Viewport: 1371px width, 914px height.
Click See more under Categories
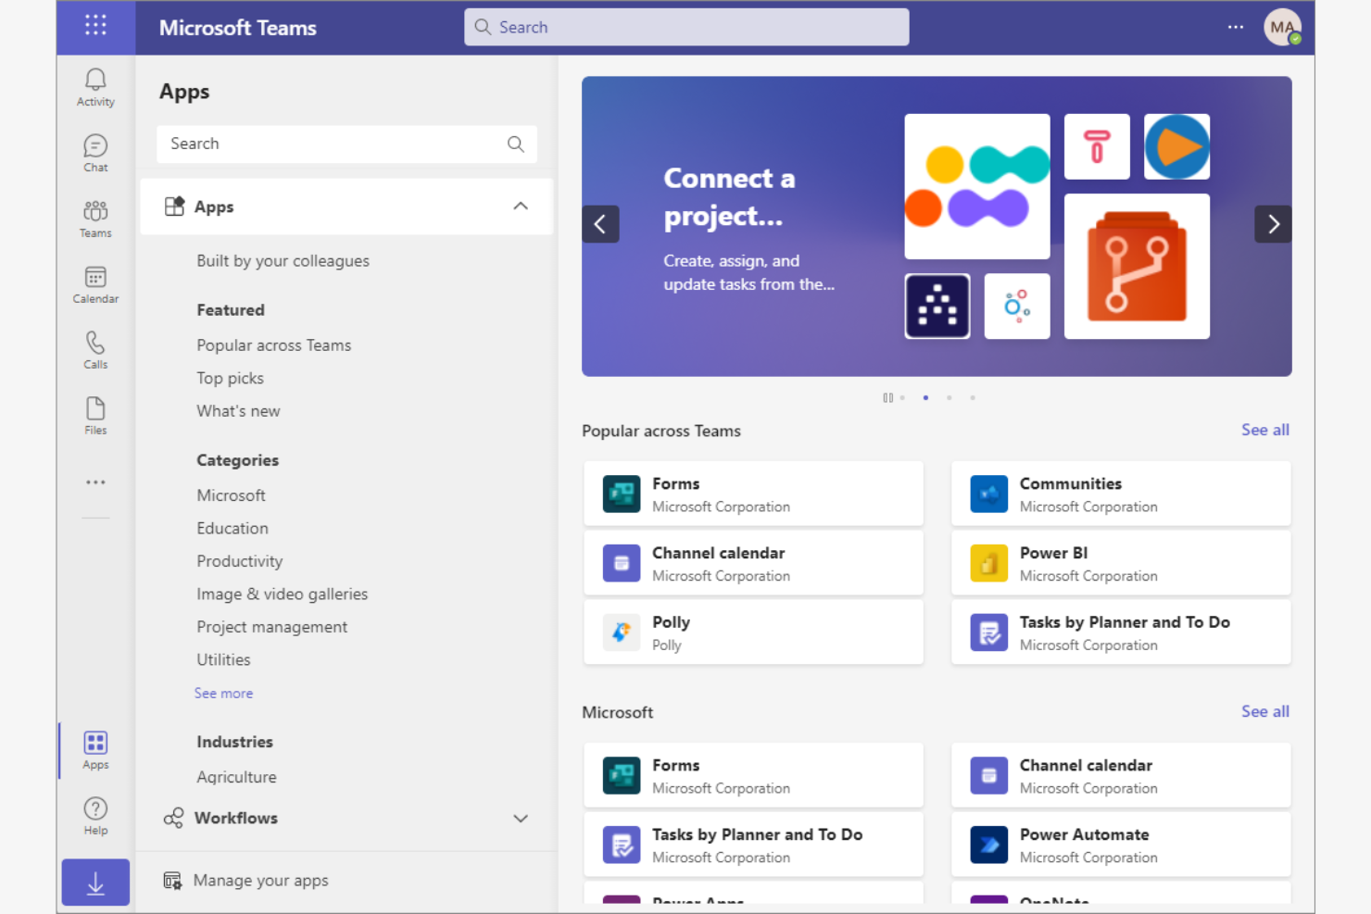pyautogui.click(x=223, y=694)
